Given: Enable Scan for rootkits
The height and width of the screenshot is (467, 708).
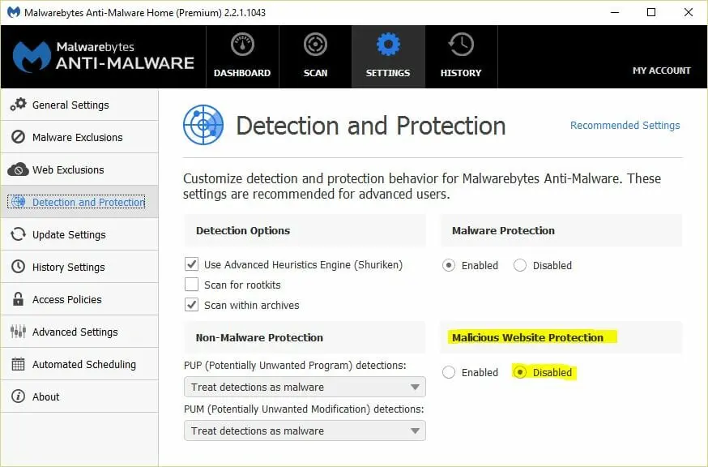Looking at the screenshot, I should coord(192,285).
